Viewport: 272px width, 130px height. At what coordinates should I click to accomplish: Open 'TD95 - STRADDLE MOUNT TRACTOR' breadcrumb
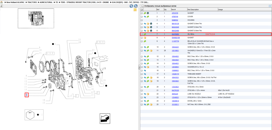pos(78,2)
